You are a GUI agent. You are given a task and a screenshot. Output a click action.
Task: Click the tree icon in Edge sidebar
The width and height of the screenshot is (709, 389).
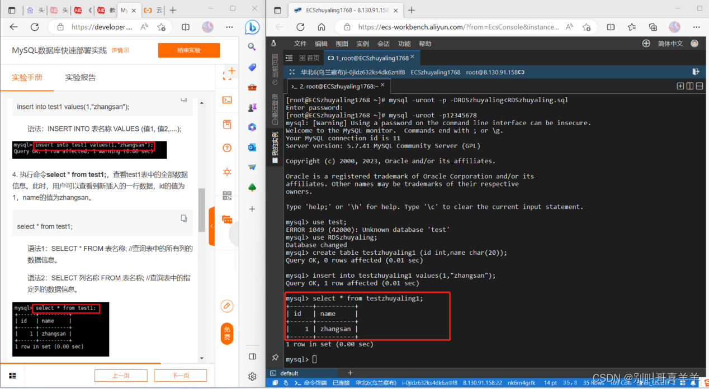252,187
